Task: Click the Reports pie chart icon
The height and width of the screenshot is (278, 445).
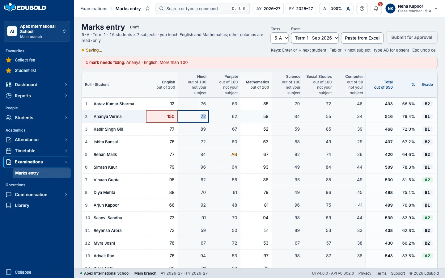Action: point(9,96)
